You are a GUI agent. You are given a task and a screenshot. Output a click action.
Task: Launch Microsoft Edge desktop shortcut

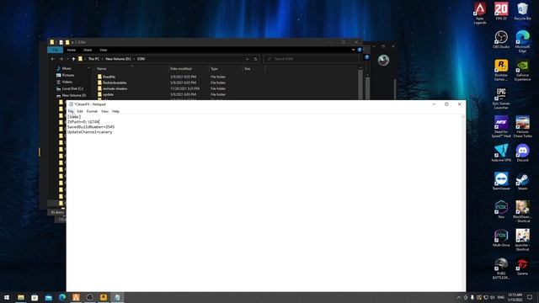pos(522,41)
